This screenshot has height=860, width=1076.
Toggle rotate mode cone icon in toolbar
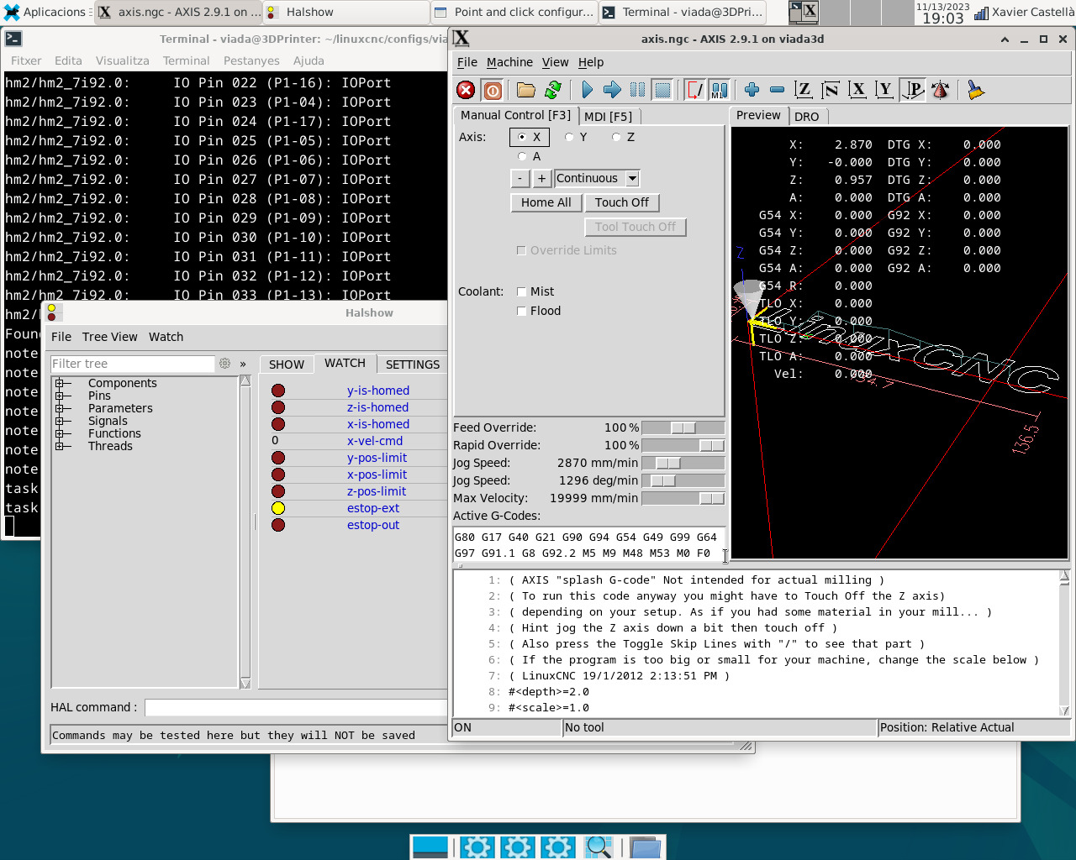click(940, 90)
